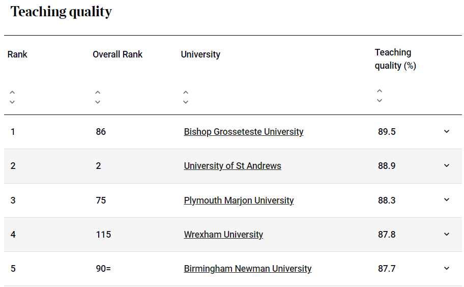Expand the Bishop Grosseteste University row

[x=447, y=131]
